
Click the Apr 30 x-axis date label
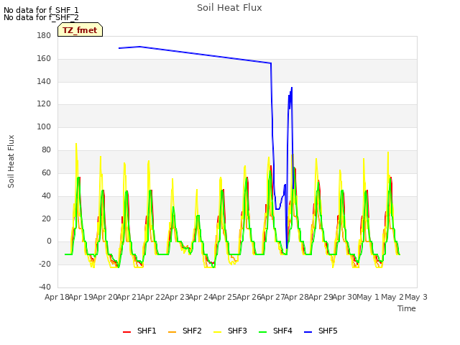click(344, 297)
